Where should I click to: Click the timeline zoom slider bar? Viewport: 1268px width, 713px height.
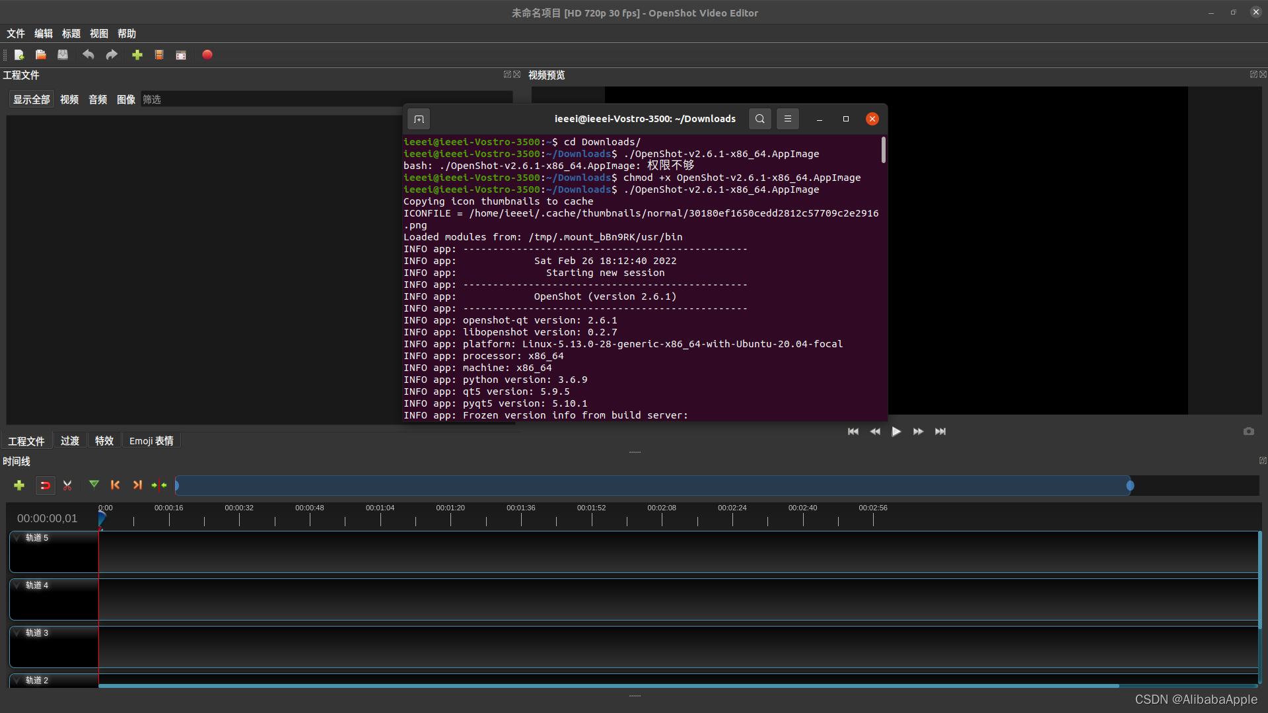654,486
